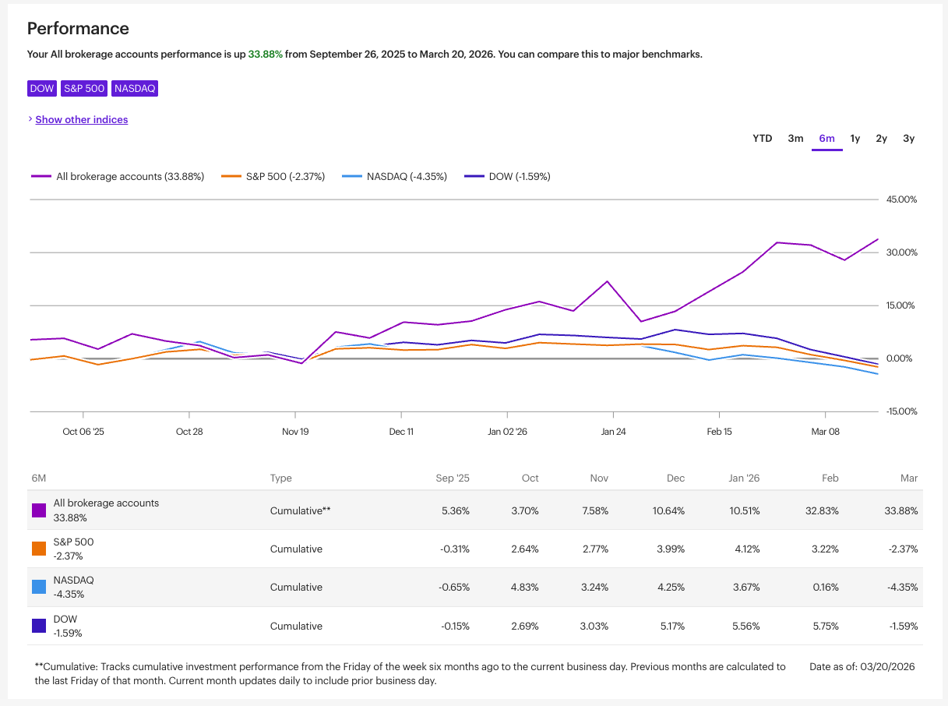Click the green 33.88% performance figure
Viewport: 948px width, 706px height.
tap(266, 54)
